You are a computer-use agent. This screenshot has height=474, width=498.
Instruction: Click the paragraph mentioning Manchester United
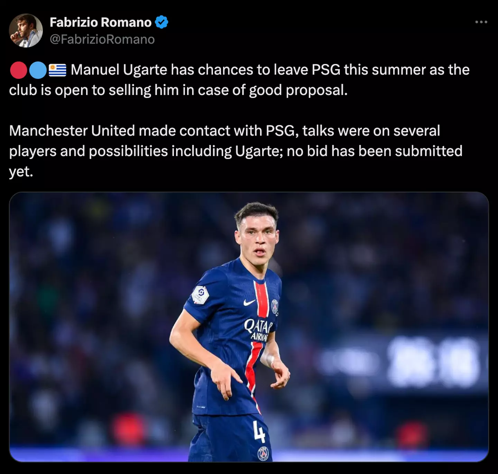(x=236, y=151)
